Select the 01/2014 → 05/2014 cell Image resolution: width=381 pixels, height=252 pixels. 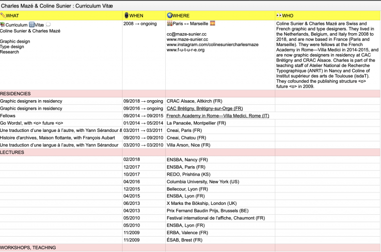click(x=143, y=123)
